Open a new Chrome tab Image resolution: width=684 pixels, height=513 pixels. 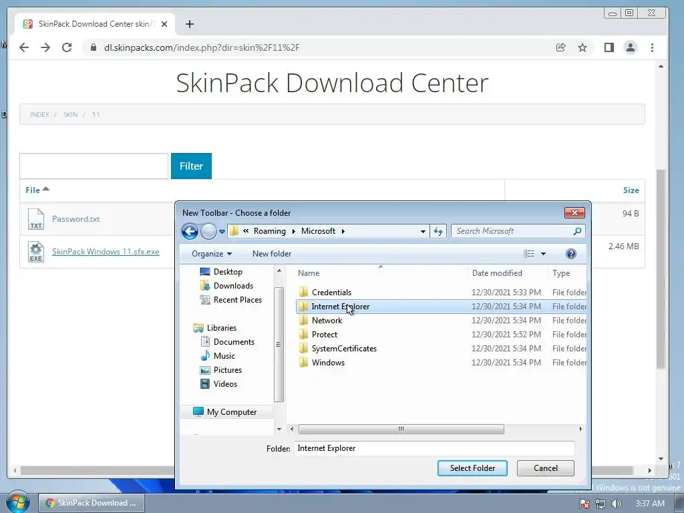[x=189, y=24]
